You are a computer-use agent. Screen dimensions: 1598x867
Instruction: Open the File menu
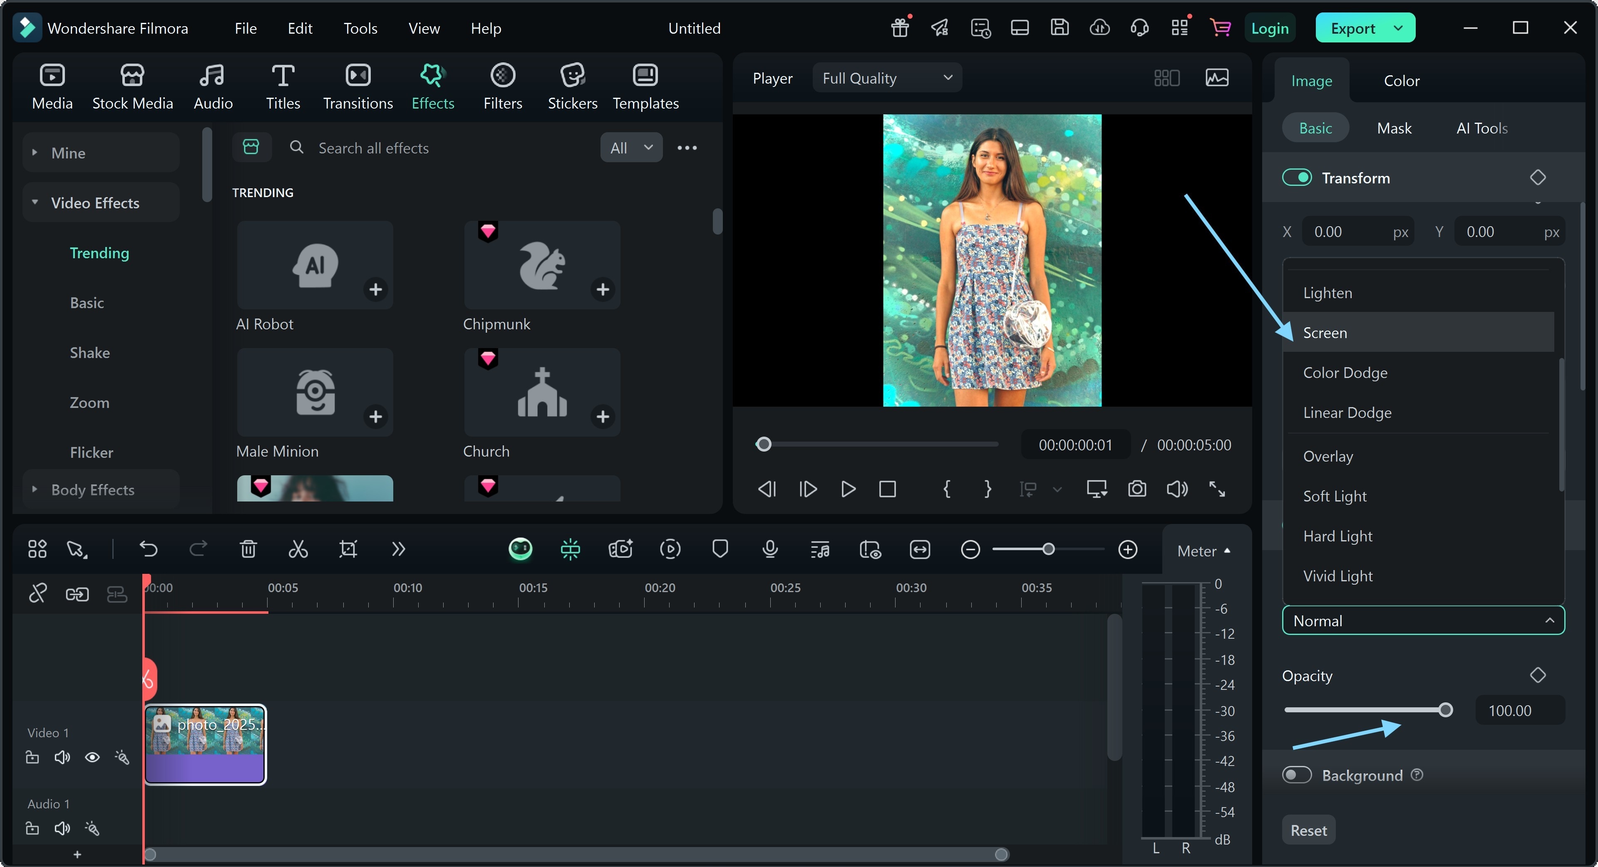pos(246,29)
